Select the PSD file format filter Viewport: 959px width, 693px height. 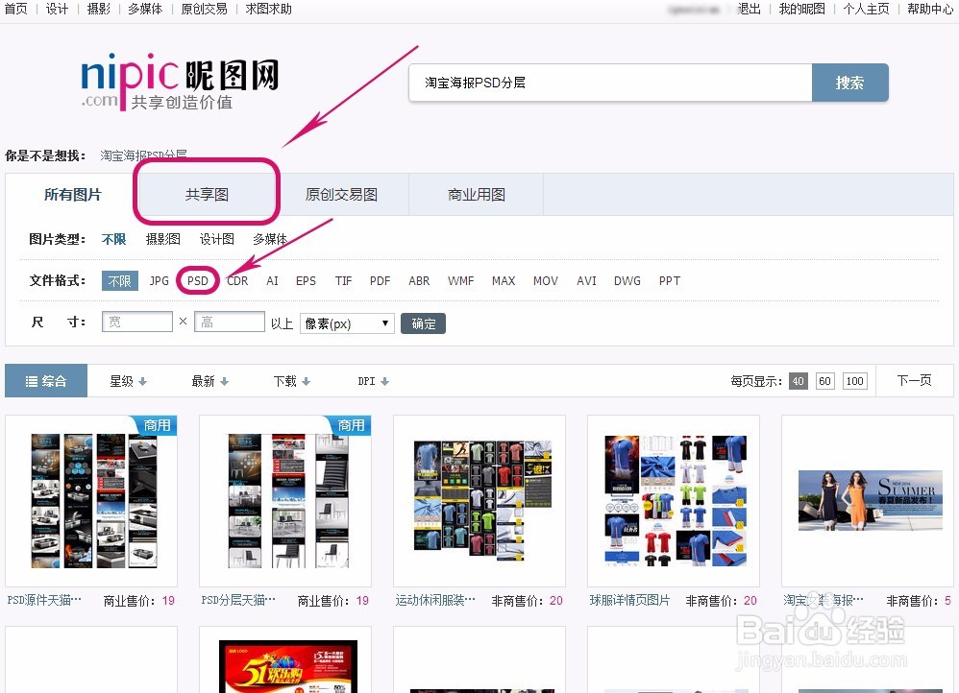197,280
